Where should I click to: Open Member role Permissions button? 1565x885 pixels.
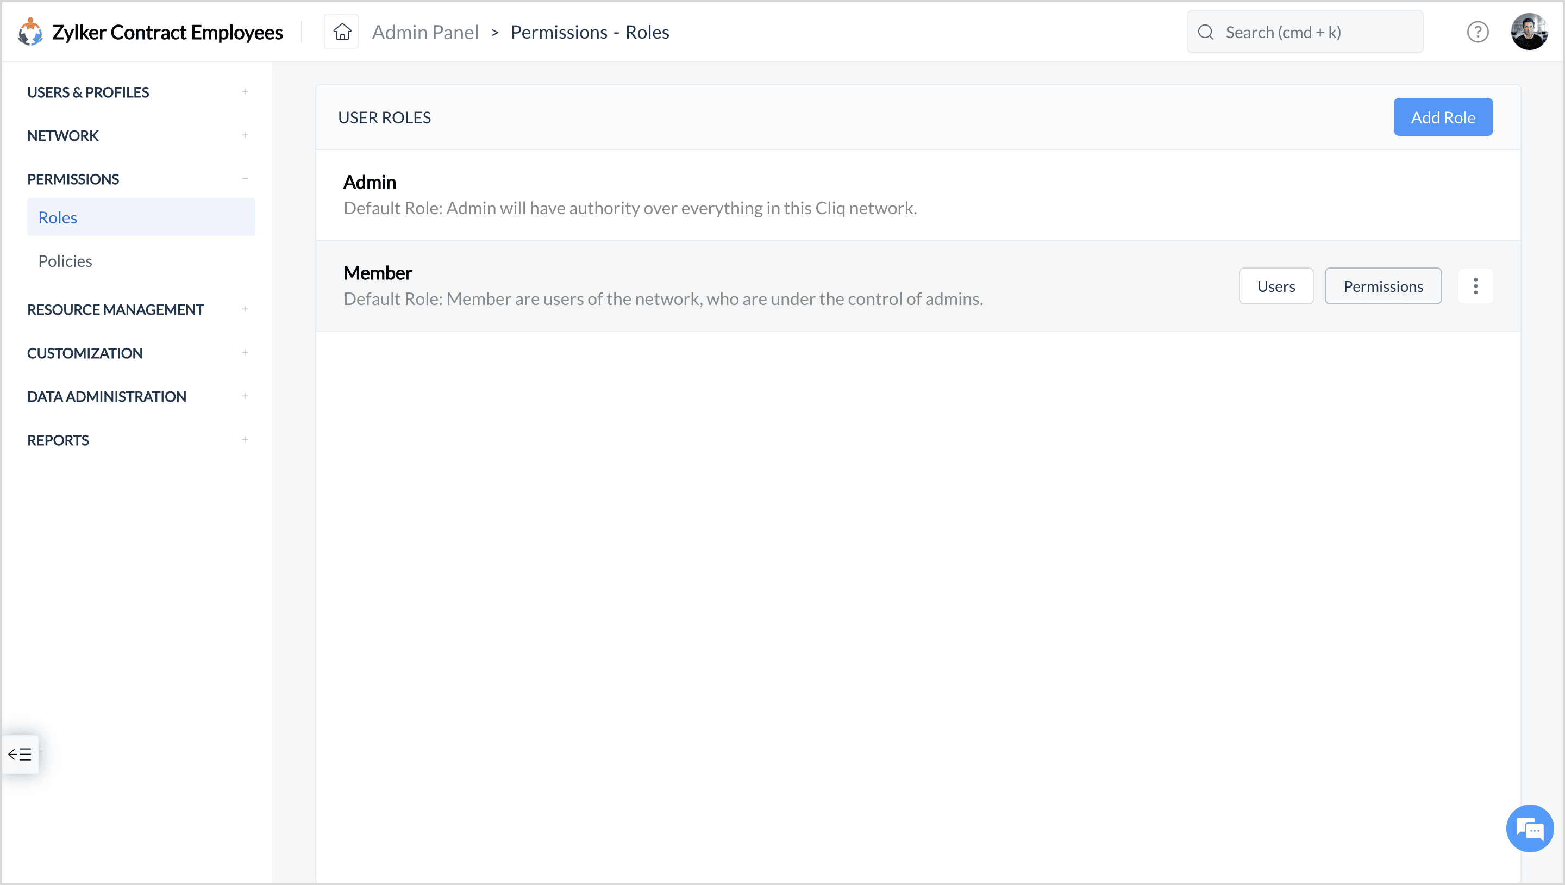[x=1383, y=286]
